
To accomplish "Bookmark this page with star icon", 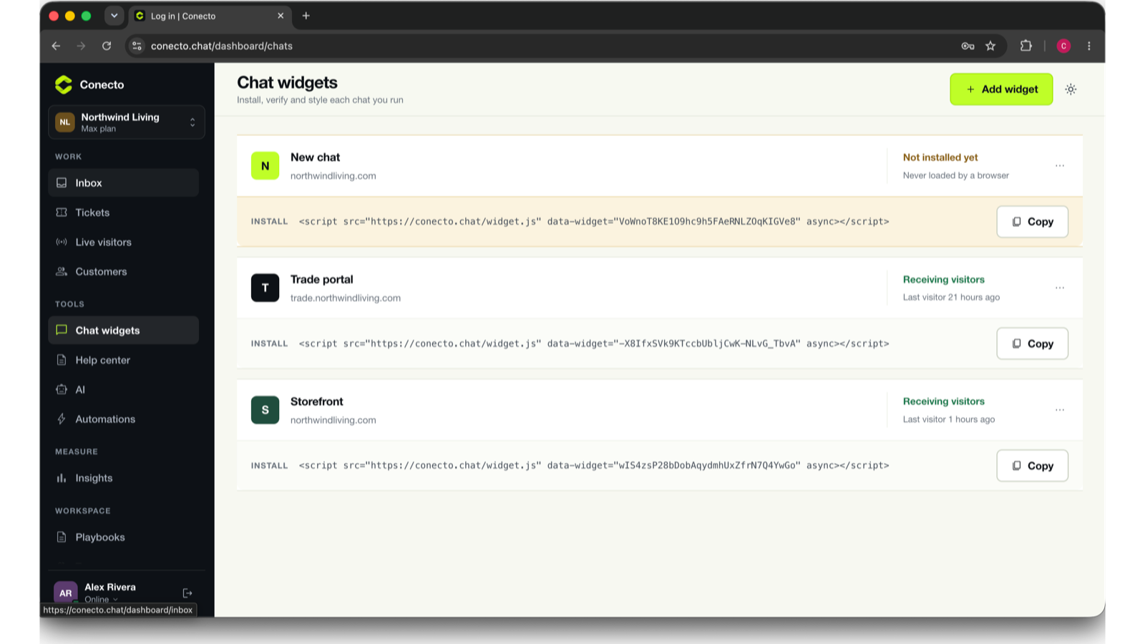I will 990,46.
